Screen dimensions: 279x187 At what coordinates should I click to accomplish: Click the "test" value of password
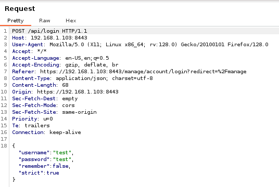pos(62,159)
